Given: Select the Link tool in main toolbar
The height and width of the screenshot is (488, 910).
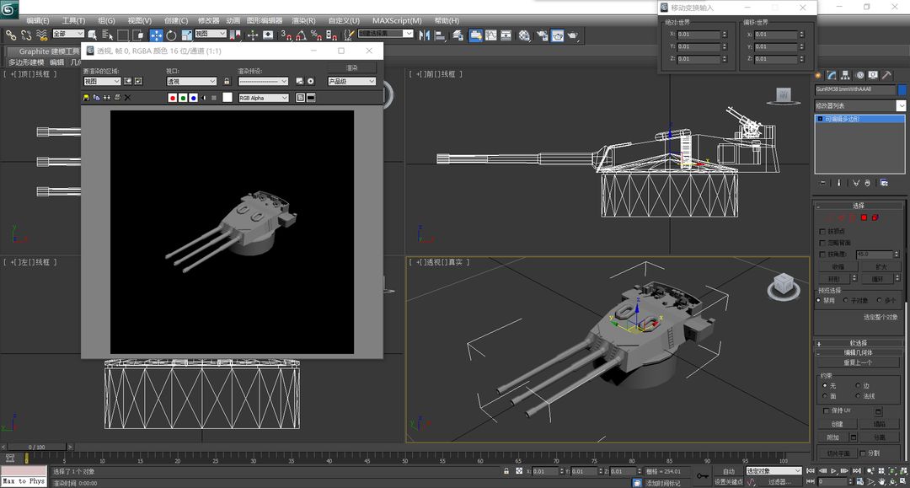Looking at the screenshot, I should click(x=10, y=35).
